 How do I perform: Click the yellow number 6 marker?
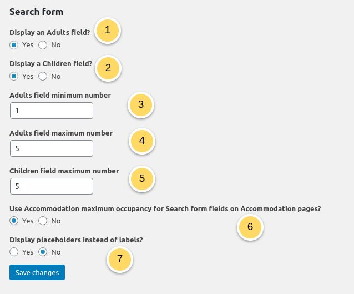tap(250, 227)
